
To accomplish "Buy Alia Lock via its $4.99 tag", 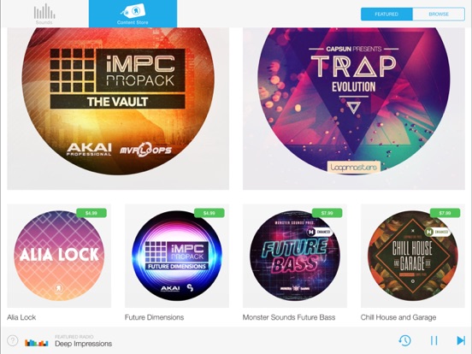I will coord(91,213).
